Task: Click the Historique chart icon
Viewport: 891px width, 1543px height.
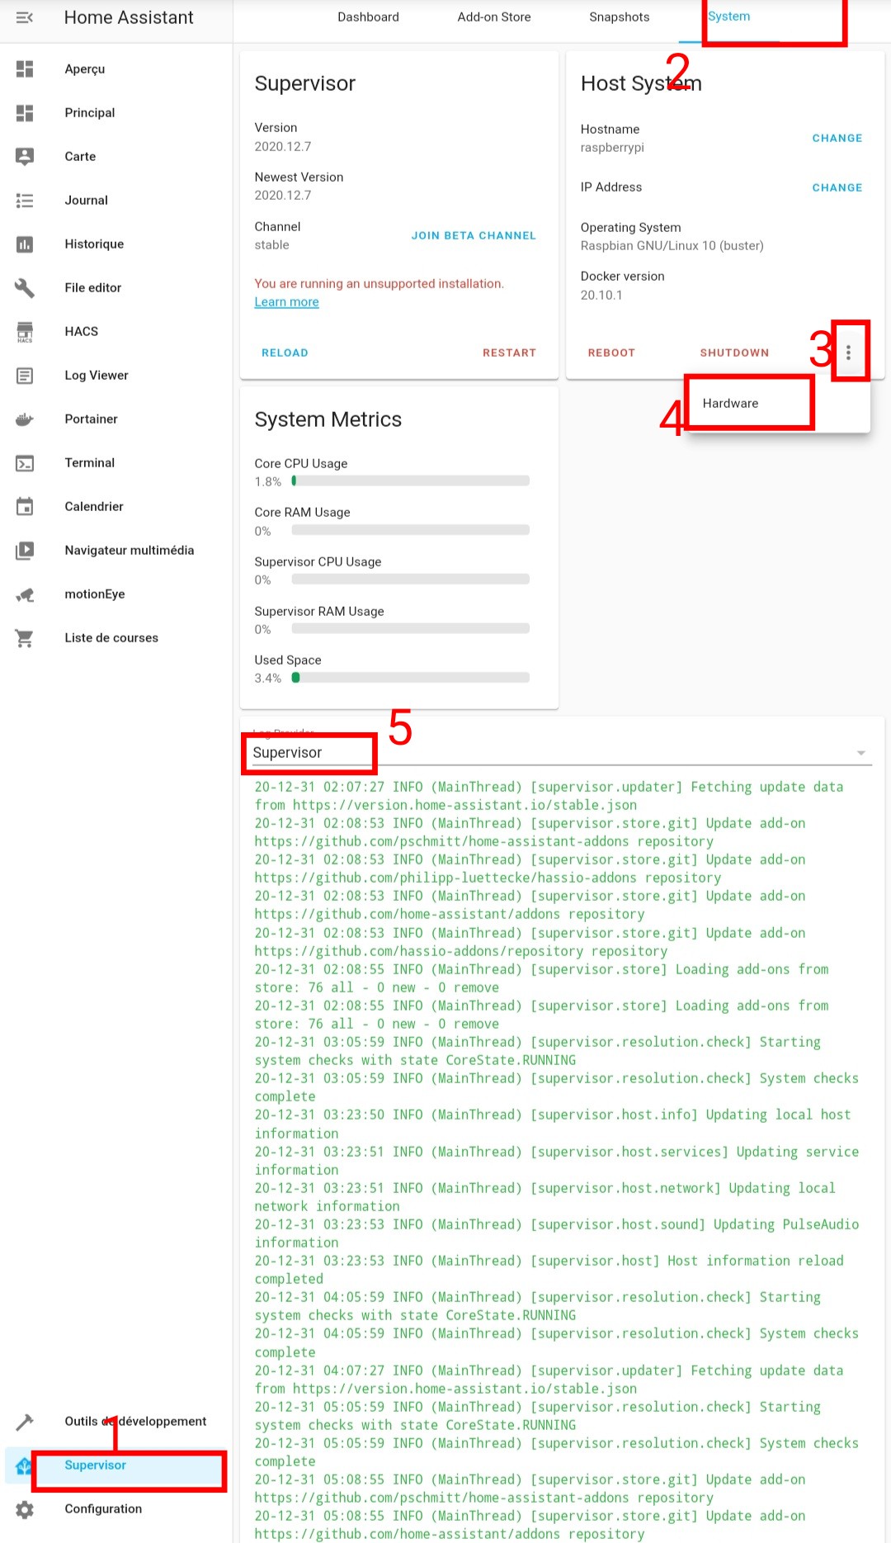Action: coord(25,244)
